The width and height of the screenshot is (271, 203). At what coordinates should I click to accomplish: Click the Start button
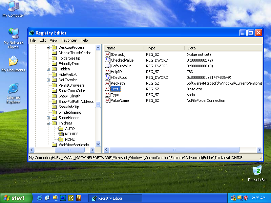pyautogui.click(x=16, y=198)
